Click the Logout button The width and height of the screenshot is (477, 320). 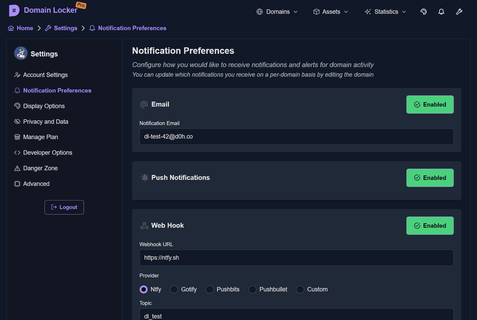point(64,207)
